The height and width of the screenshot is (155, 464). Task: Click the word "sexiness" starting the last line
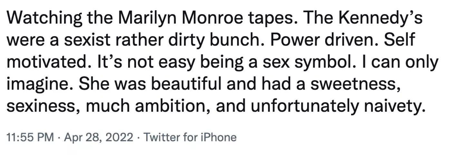click(37, 104)
